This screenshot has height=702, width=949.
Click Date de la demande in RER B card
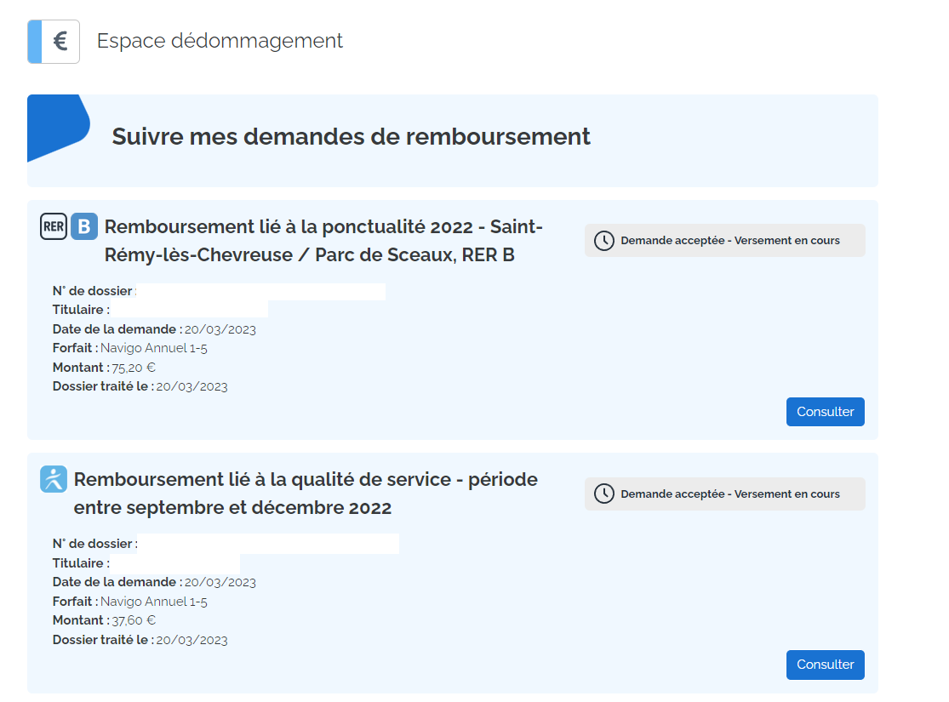click(x=154, y=329)
